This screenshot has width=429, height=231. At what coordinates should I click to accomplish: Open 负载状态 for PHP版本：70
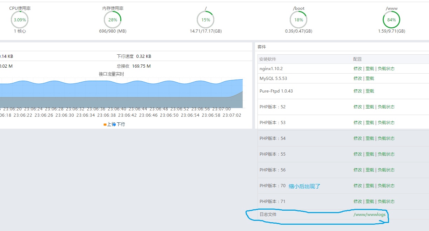tap(386, 186)
